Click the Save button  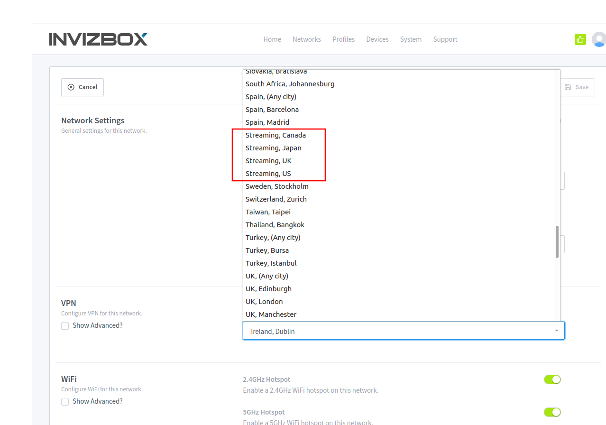(x=577, y=87)
